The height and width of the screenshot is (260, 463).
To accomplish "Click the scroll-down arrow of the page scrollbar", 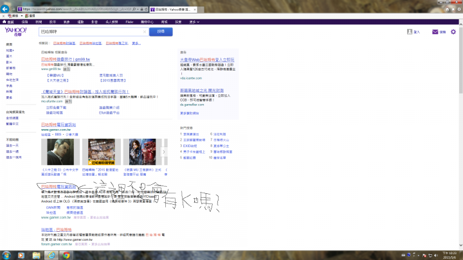I will (x=460, y=245).
